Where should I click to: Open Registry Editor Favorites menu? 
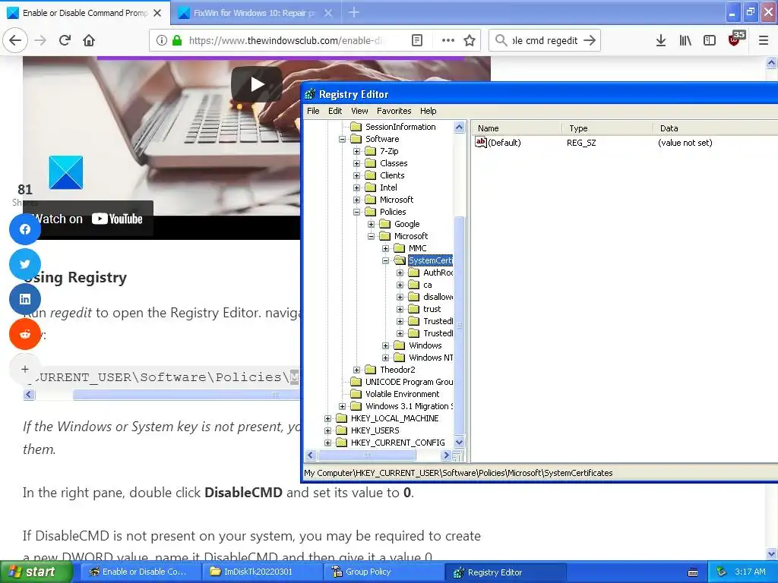click(394, 111)
